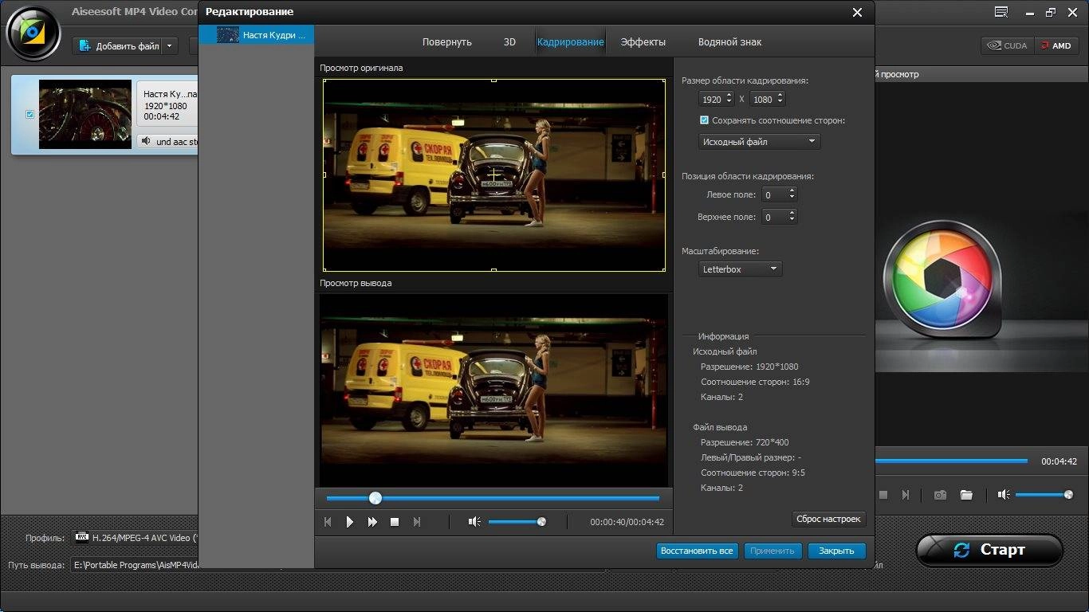The width and height of the screenshot is (1089, 612).
Task: Click the output preview video image
Action: pos(494,390)
